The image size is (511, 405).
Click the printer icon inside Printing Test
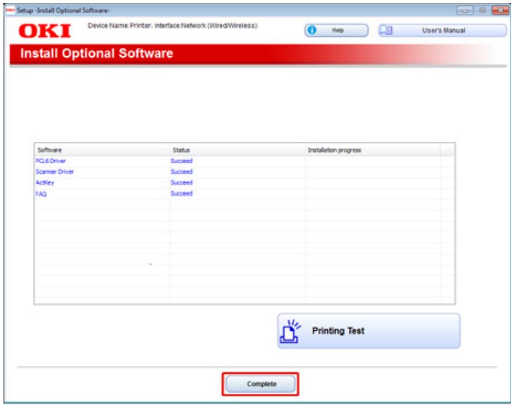[x=289, y=335]
